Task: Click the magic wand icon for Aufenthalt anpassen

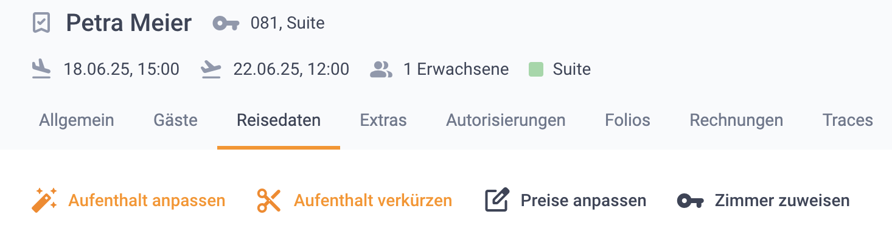Action: 44,200
